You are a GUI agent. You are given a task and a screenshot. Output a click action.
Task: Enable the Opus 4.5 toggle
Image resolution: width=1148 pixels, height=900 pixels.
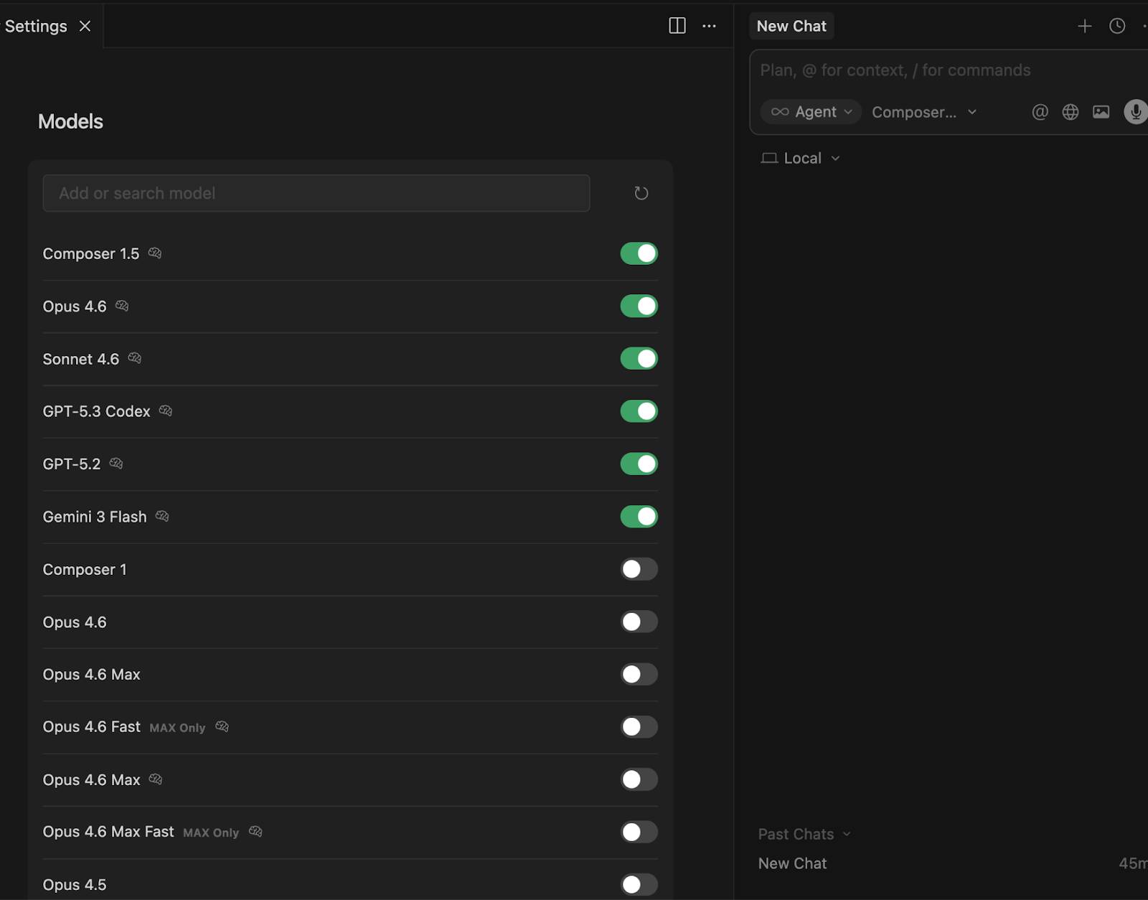pyautogui.click(x=639, y=884)
